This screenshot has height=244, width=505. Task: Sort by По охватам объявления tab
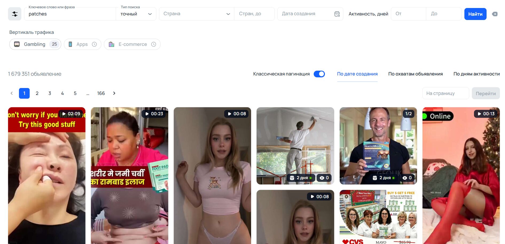click(x=415, y=74)
